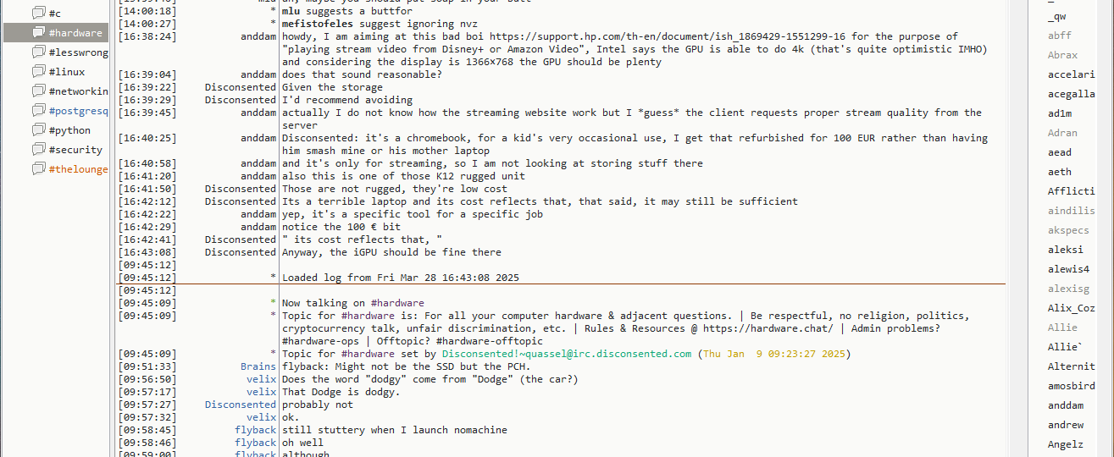
Task: Click the #hardware channel bubble icon
Action: 38,32
